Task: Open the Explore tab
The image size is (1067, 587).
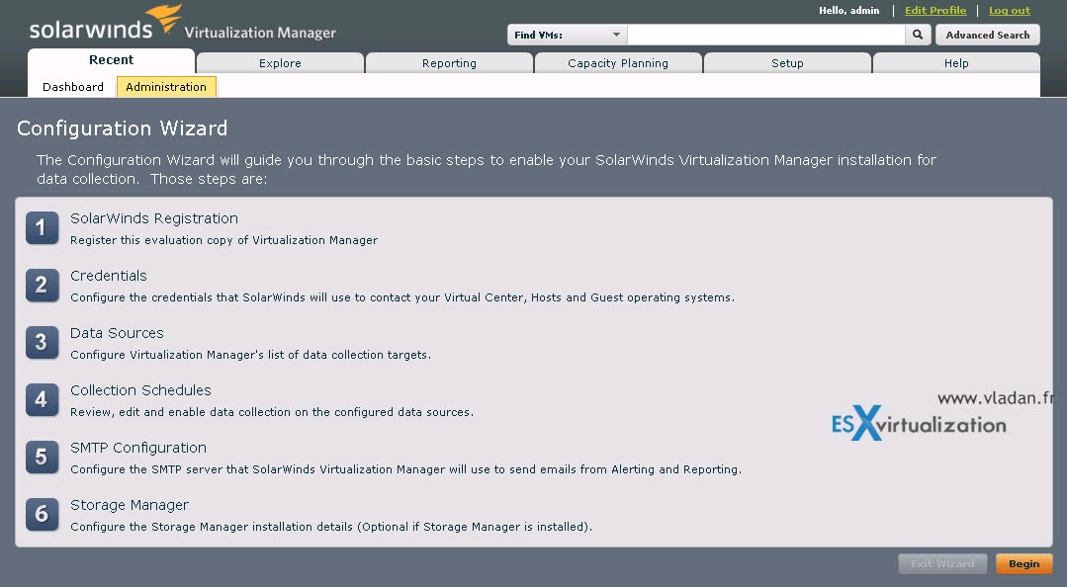Action: pyautogui.click(x=280, y=63)
